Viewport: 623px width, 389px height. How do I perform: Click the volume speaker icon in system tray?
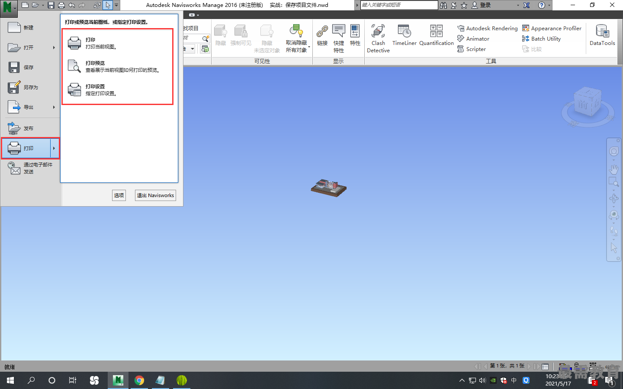point(482,380)
